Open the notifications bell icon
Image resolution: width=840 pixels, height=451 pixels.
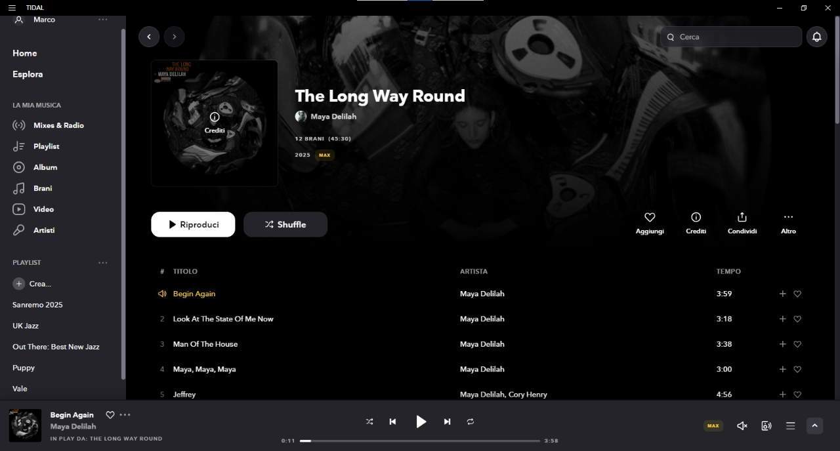tap(816, 37)
